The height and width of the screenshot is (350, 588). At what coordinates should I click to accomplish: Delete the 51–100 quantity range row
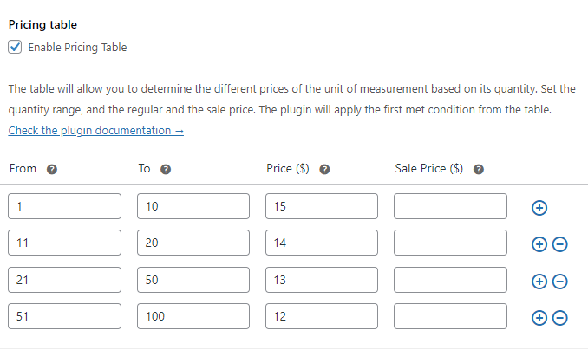click(x=559, y=318)
